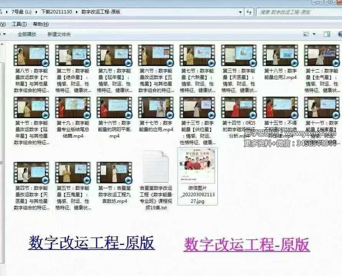Click the 全部播放 button
The image size is (342, 276).
[x=27, y=34]
